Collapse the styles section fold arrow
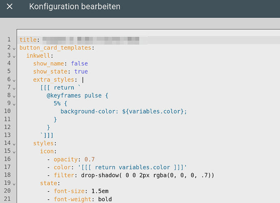The image size is (280, 203). point(14,144)
